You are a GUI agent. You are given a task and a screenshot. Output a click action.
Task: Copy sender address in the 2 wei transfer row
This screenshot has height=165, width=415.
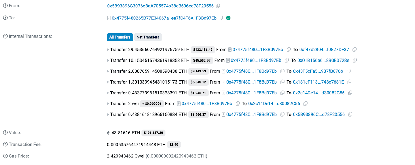pyautogui.click(x=238, y=104)
